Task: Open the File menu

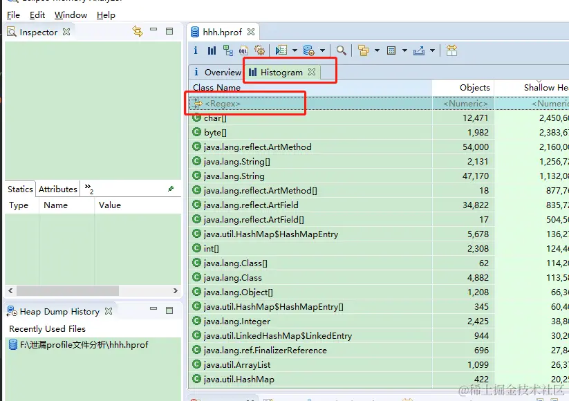Action: click(13, 15)
